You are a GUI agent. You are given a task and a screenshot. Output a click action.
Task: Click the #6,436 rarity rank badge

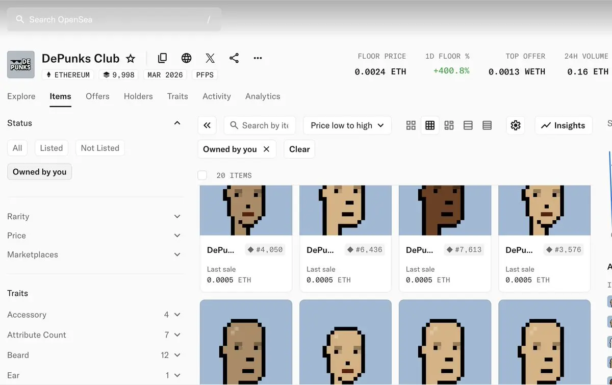364,250
